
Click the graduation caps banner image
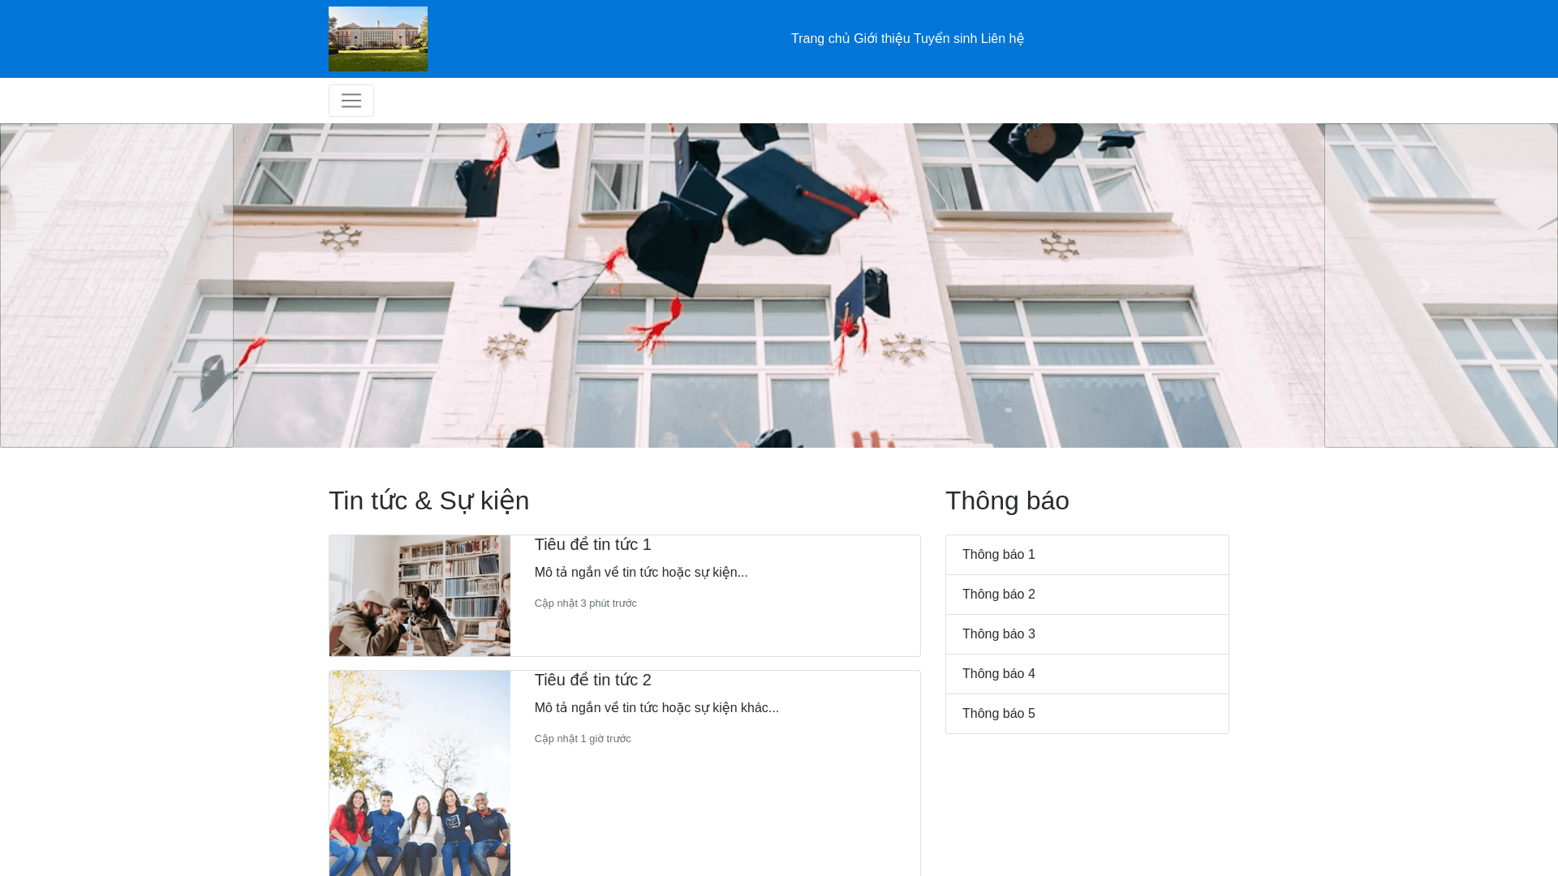point(779,286)
